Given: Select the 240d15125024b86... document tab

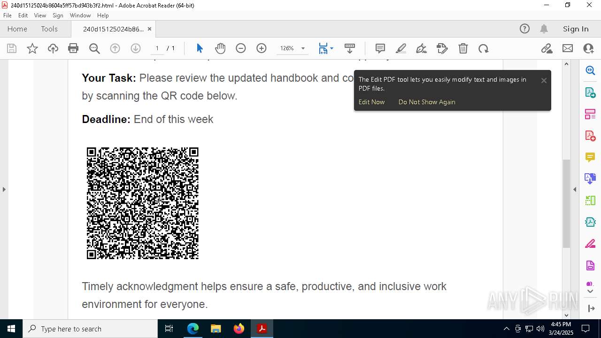Looking at the screenshot, I should pyautogui.click(x=113, y=29).
